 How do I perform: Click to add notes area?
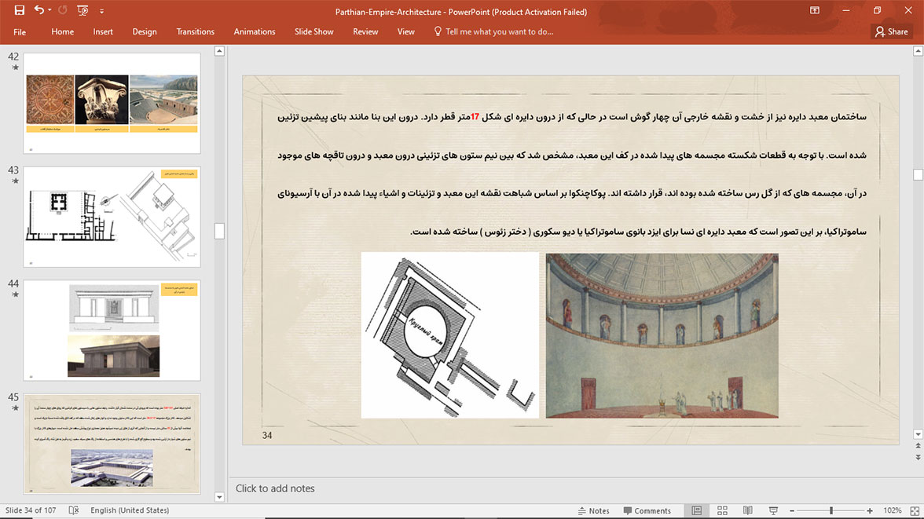pyautogui.click(x=275, y=488)
